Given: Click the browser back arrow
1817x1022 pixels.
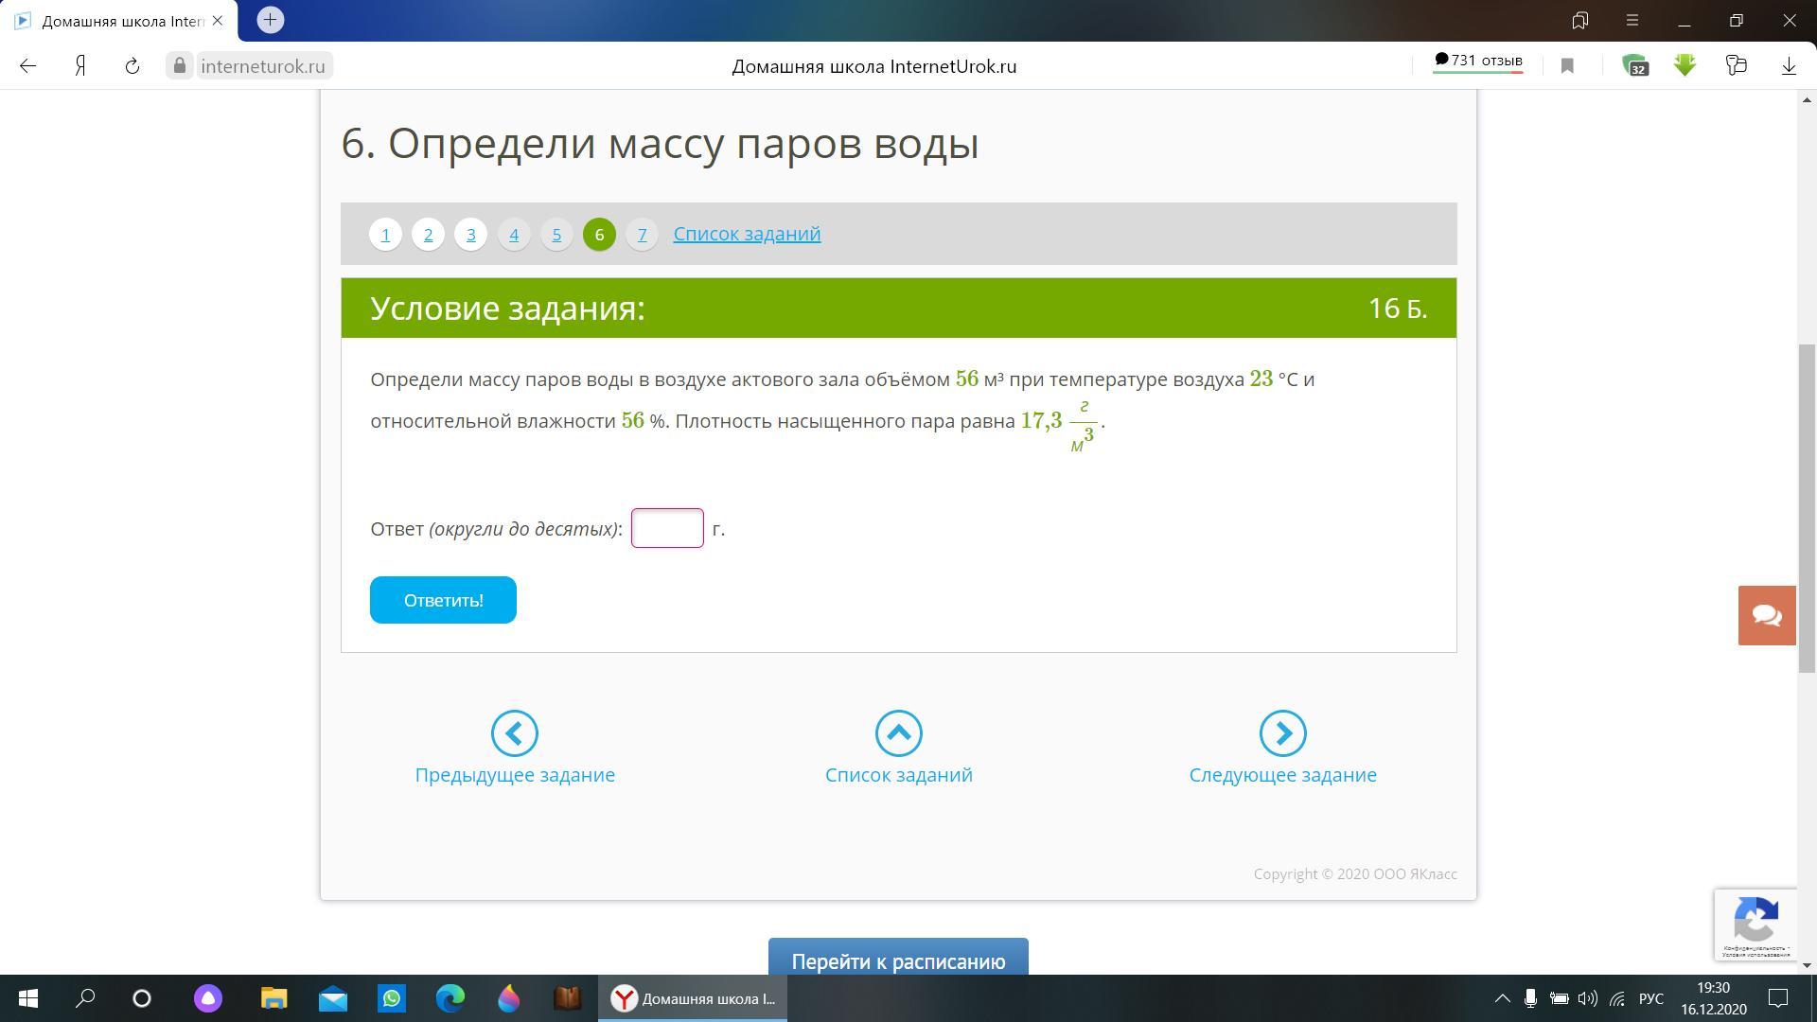Looking at the screenshot, I should pos(28,65).
